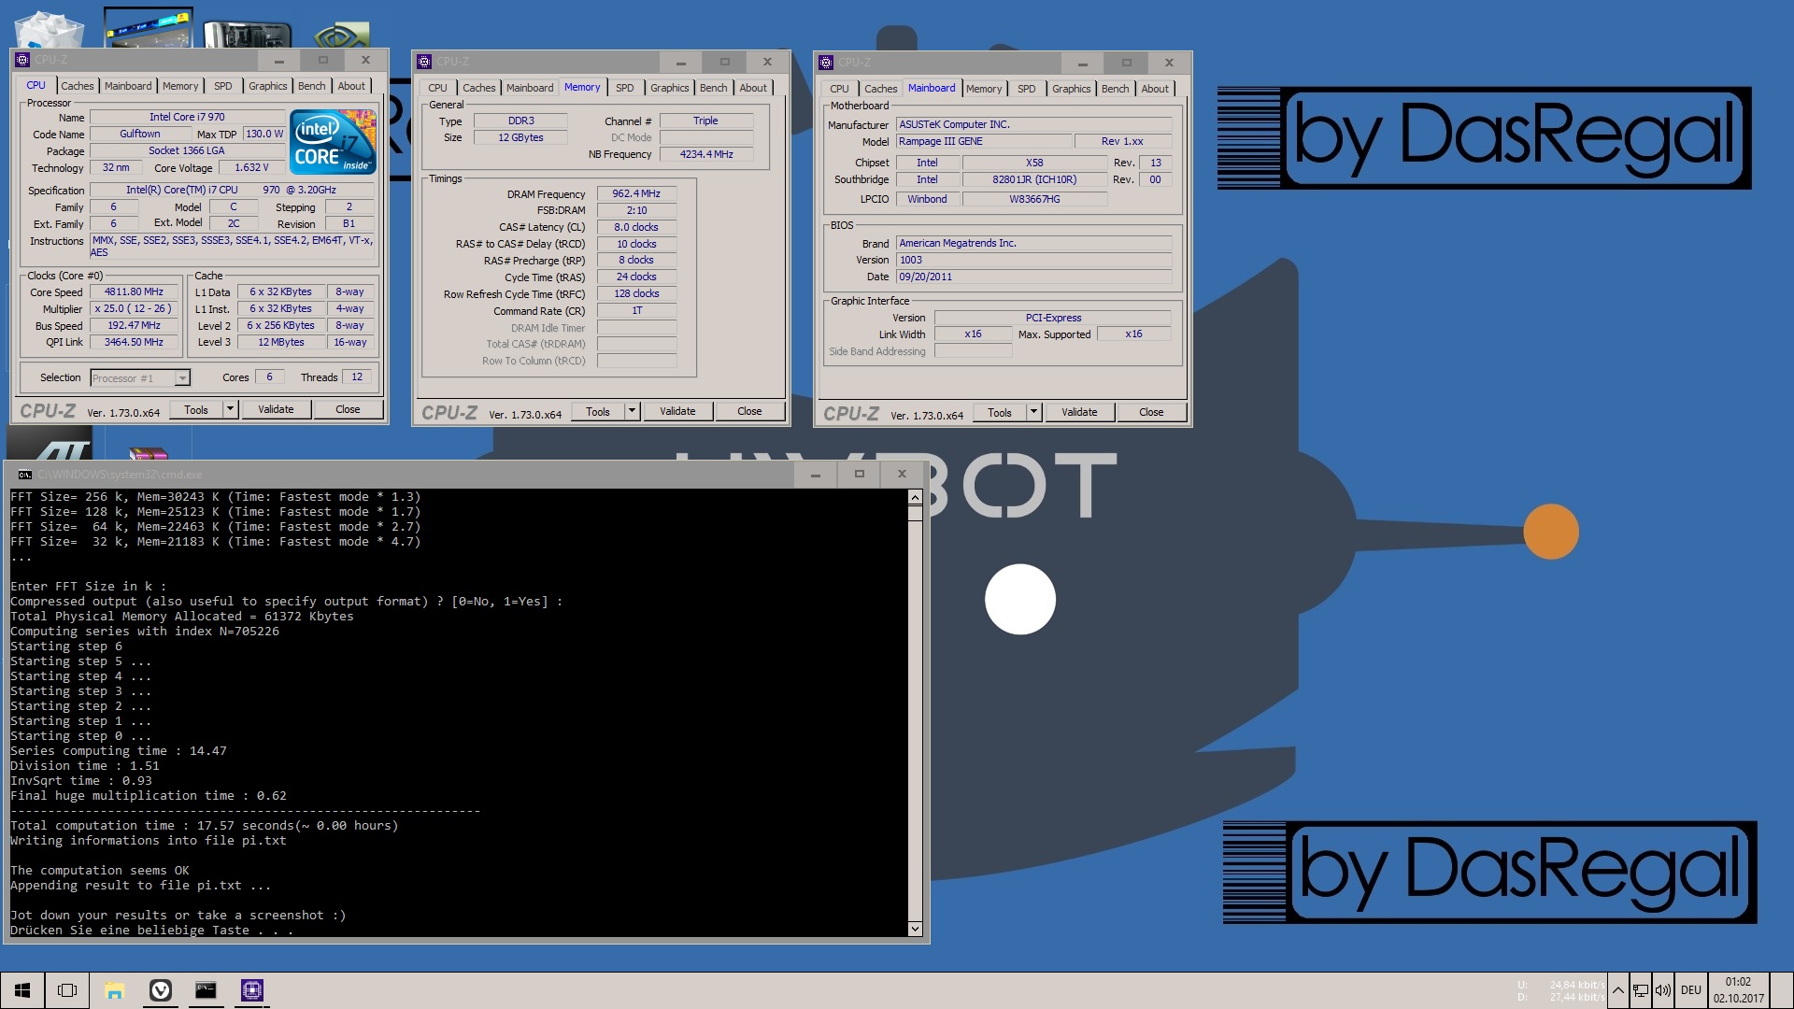
Task: Click cmd.exe title bar icon
Action: click(x=25, y=475)
